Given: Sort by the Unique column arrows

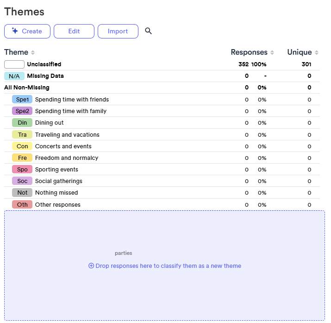Looking at the screenshot, I should [317, 53].
